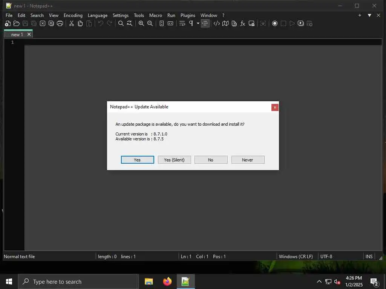Open the Macro menu
The height and width of the screenshot is (289, 386).
point(156,15)
